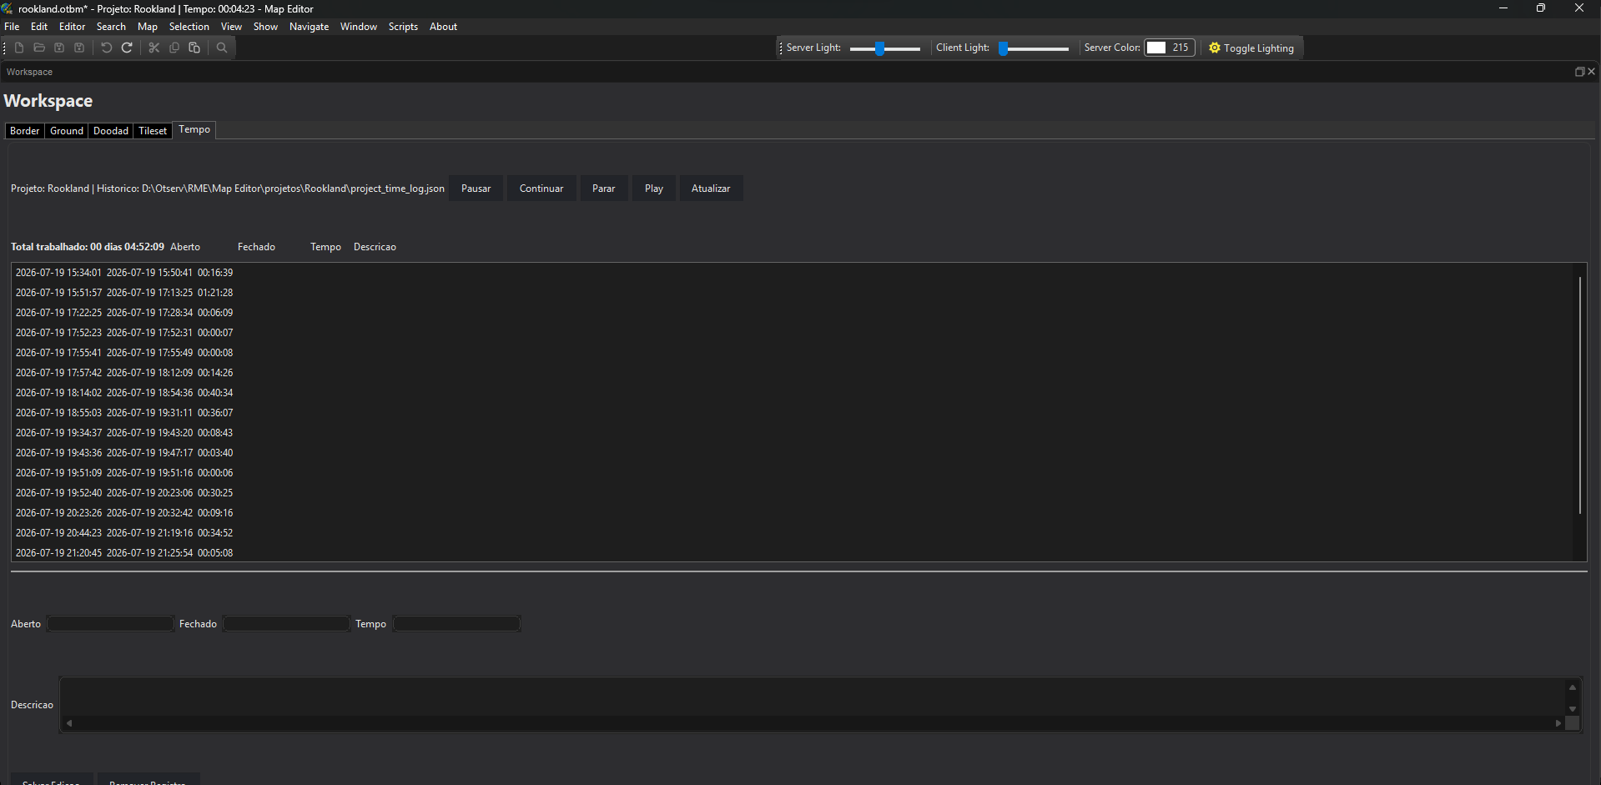The image size is (1601, 785).
Task: Open the Selection menu
Action: (x=189, y=27)
